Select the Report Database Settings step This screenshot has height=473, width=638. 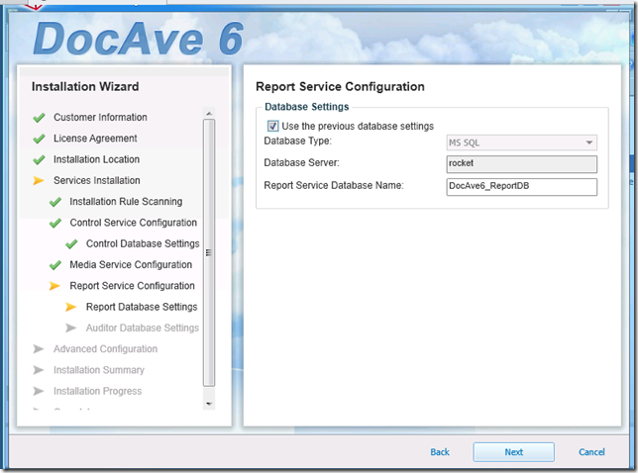pyautogui.click(x=142, y=307)
